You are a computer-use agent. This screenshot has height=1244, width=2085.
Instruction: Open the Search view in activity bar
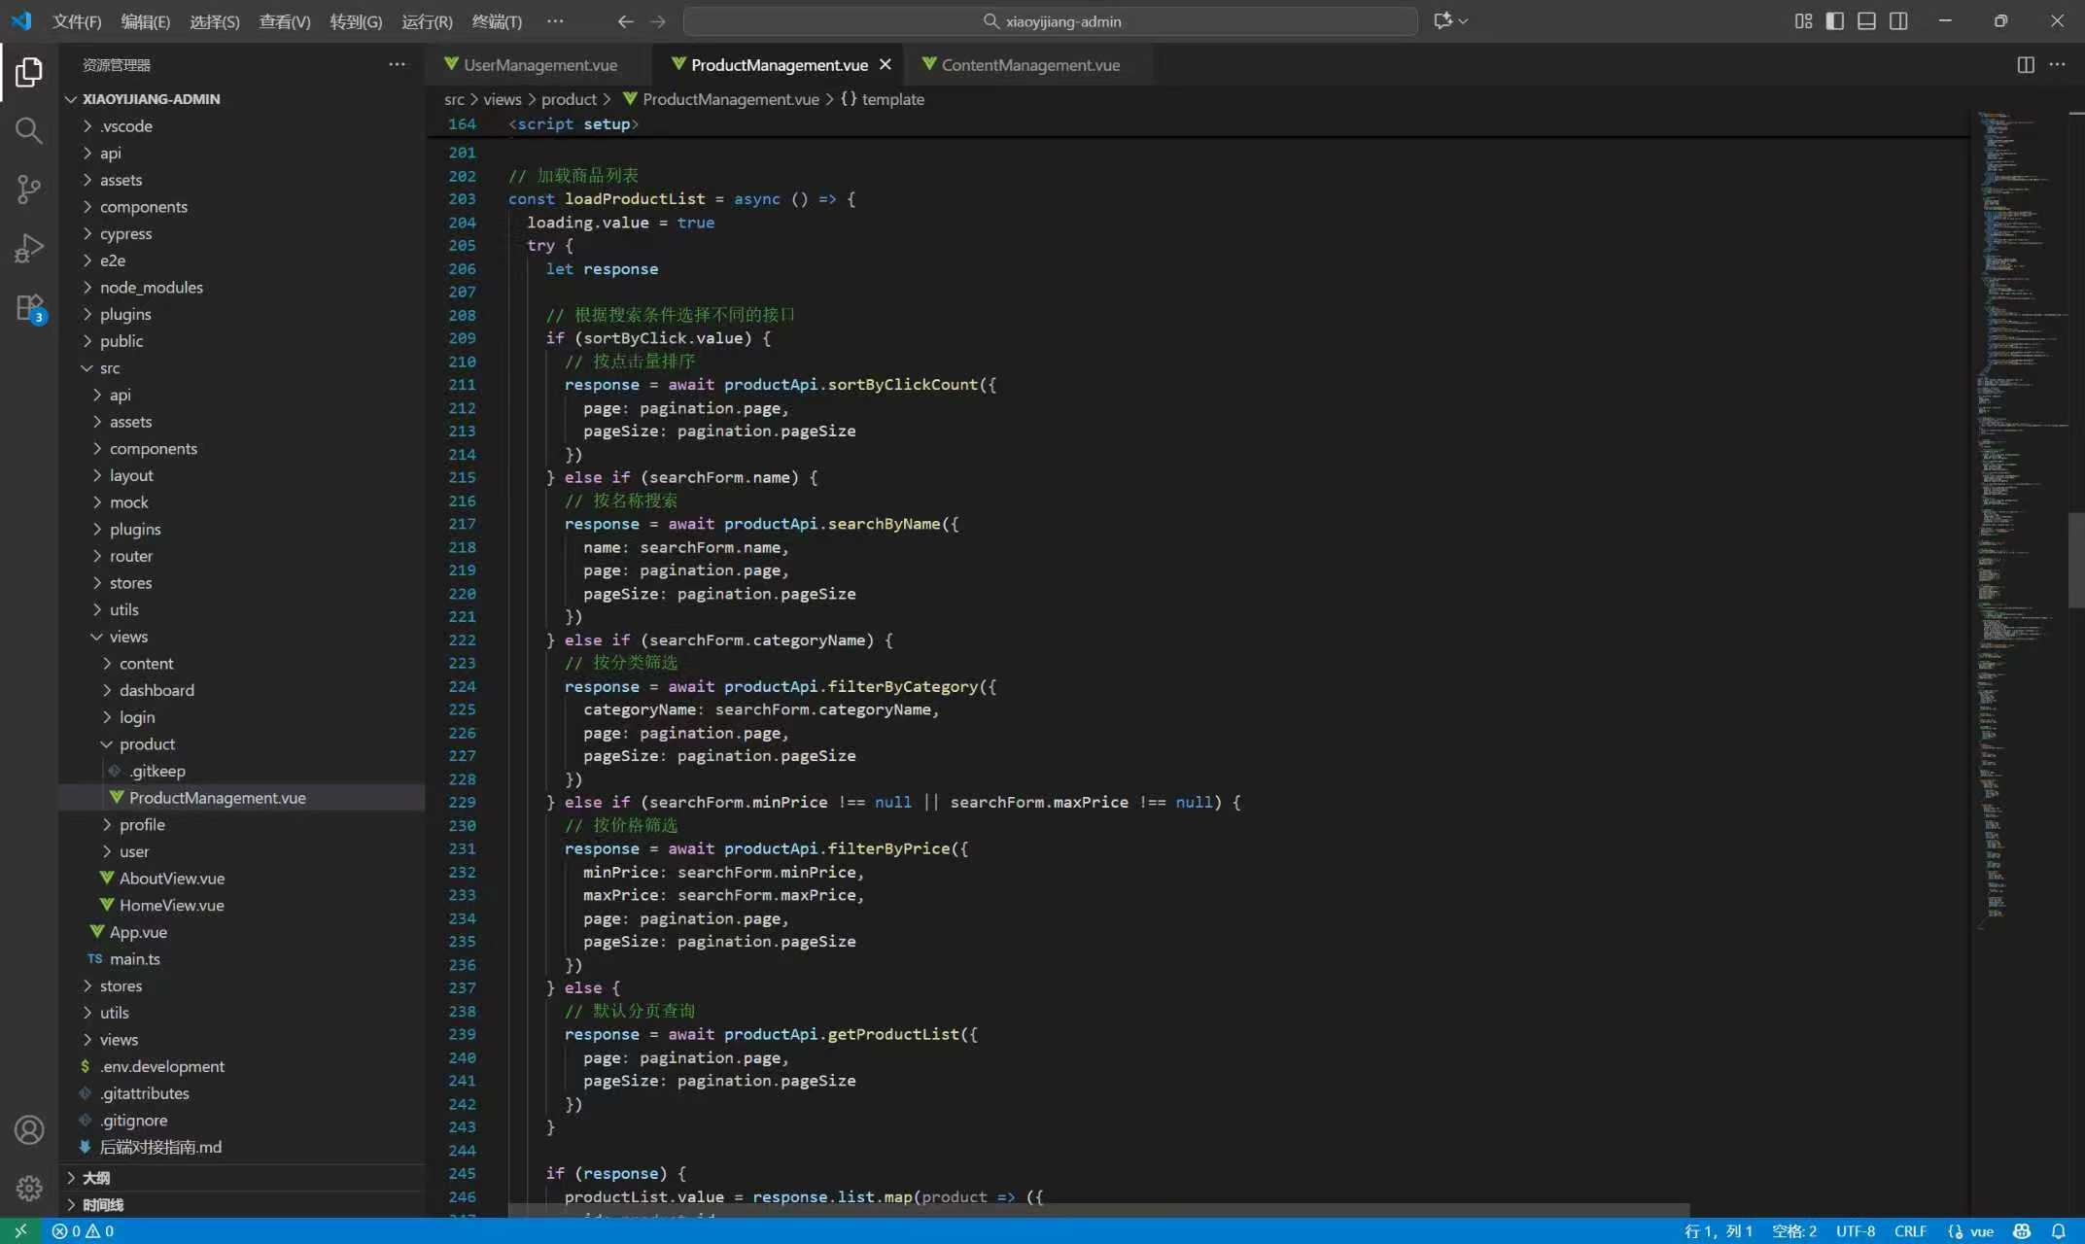point(28,130)
